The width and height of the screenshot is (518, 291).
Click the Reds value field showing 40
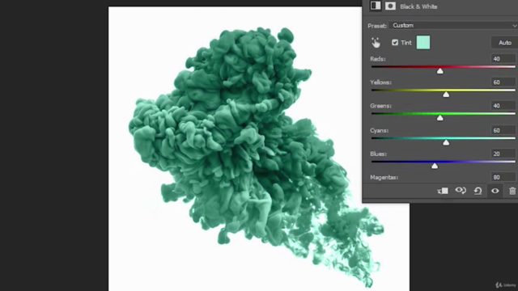(x=503, y=59)
